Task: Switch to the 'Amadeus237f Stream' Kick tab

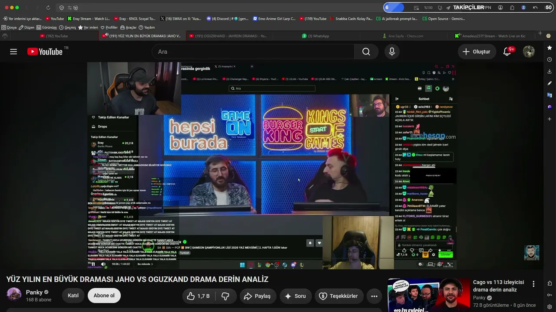Action: [491, 36]
